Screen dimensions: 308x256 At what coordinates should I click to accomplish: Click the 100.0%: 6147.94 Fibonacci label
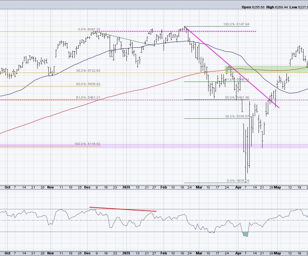click(x=236, y=24)
